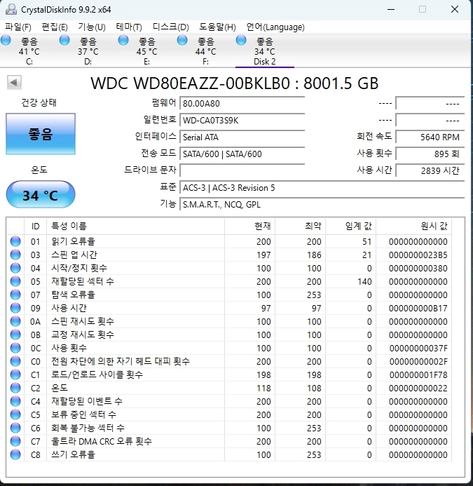This screenshot has height=486, width=473.
Task: Select the Disk 2 34 °C tab
Action: point(265,50)
